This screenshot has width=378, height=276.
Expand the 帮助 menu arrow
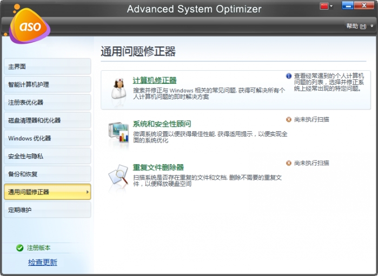click(372, 26)
